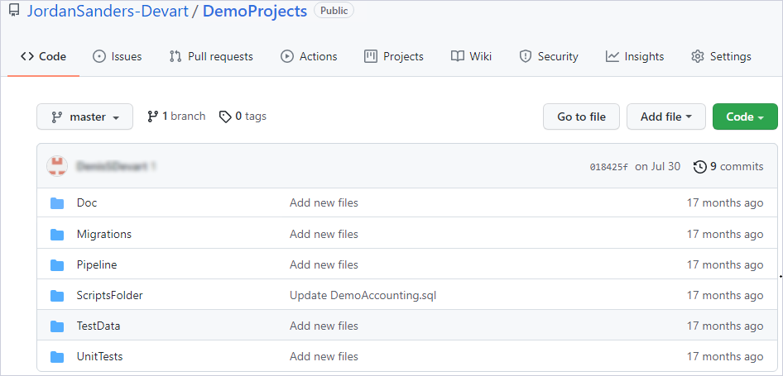Go to repository Settings tab

coord(721,56)
